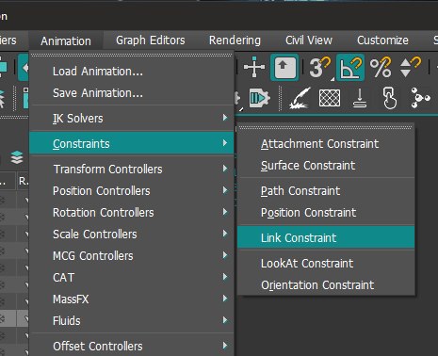Open the Rendering menu

point(235,40)
